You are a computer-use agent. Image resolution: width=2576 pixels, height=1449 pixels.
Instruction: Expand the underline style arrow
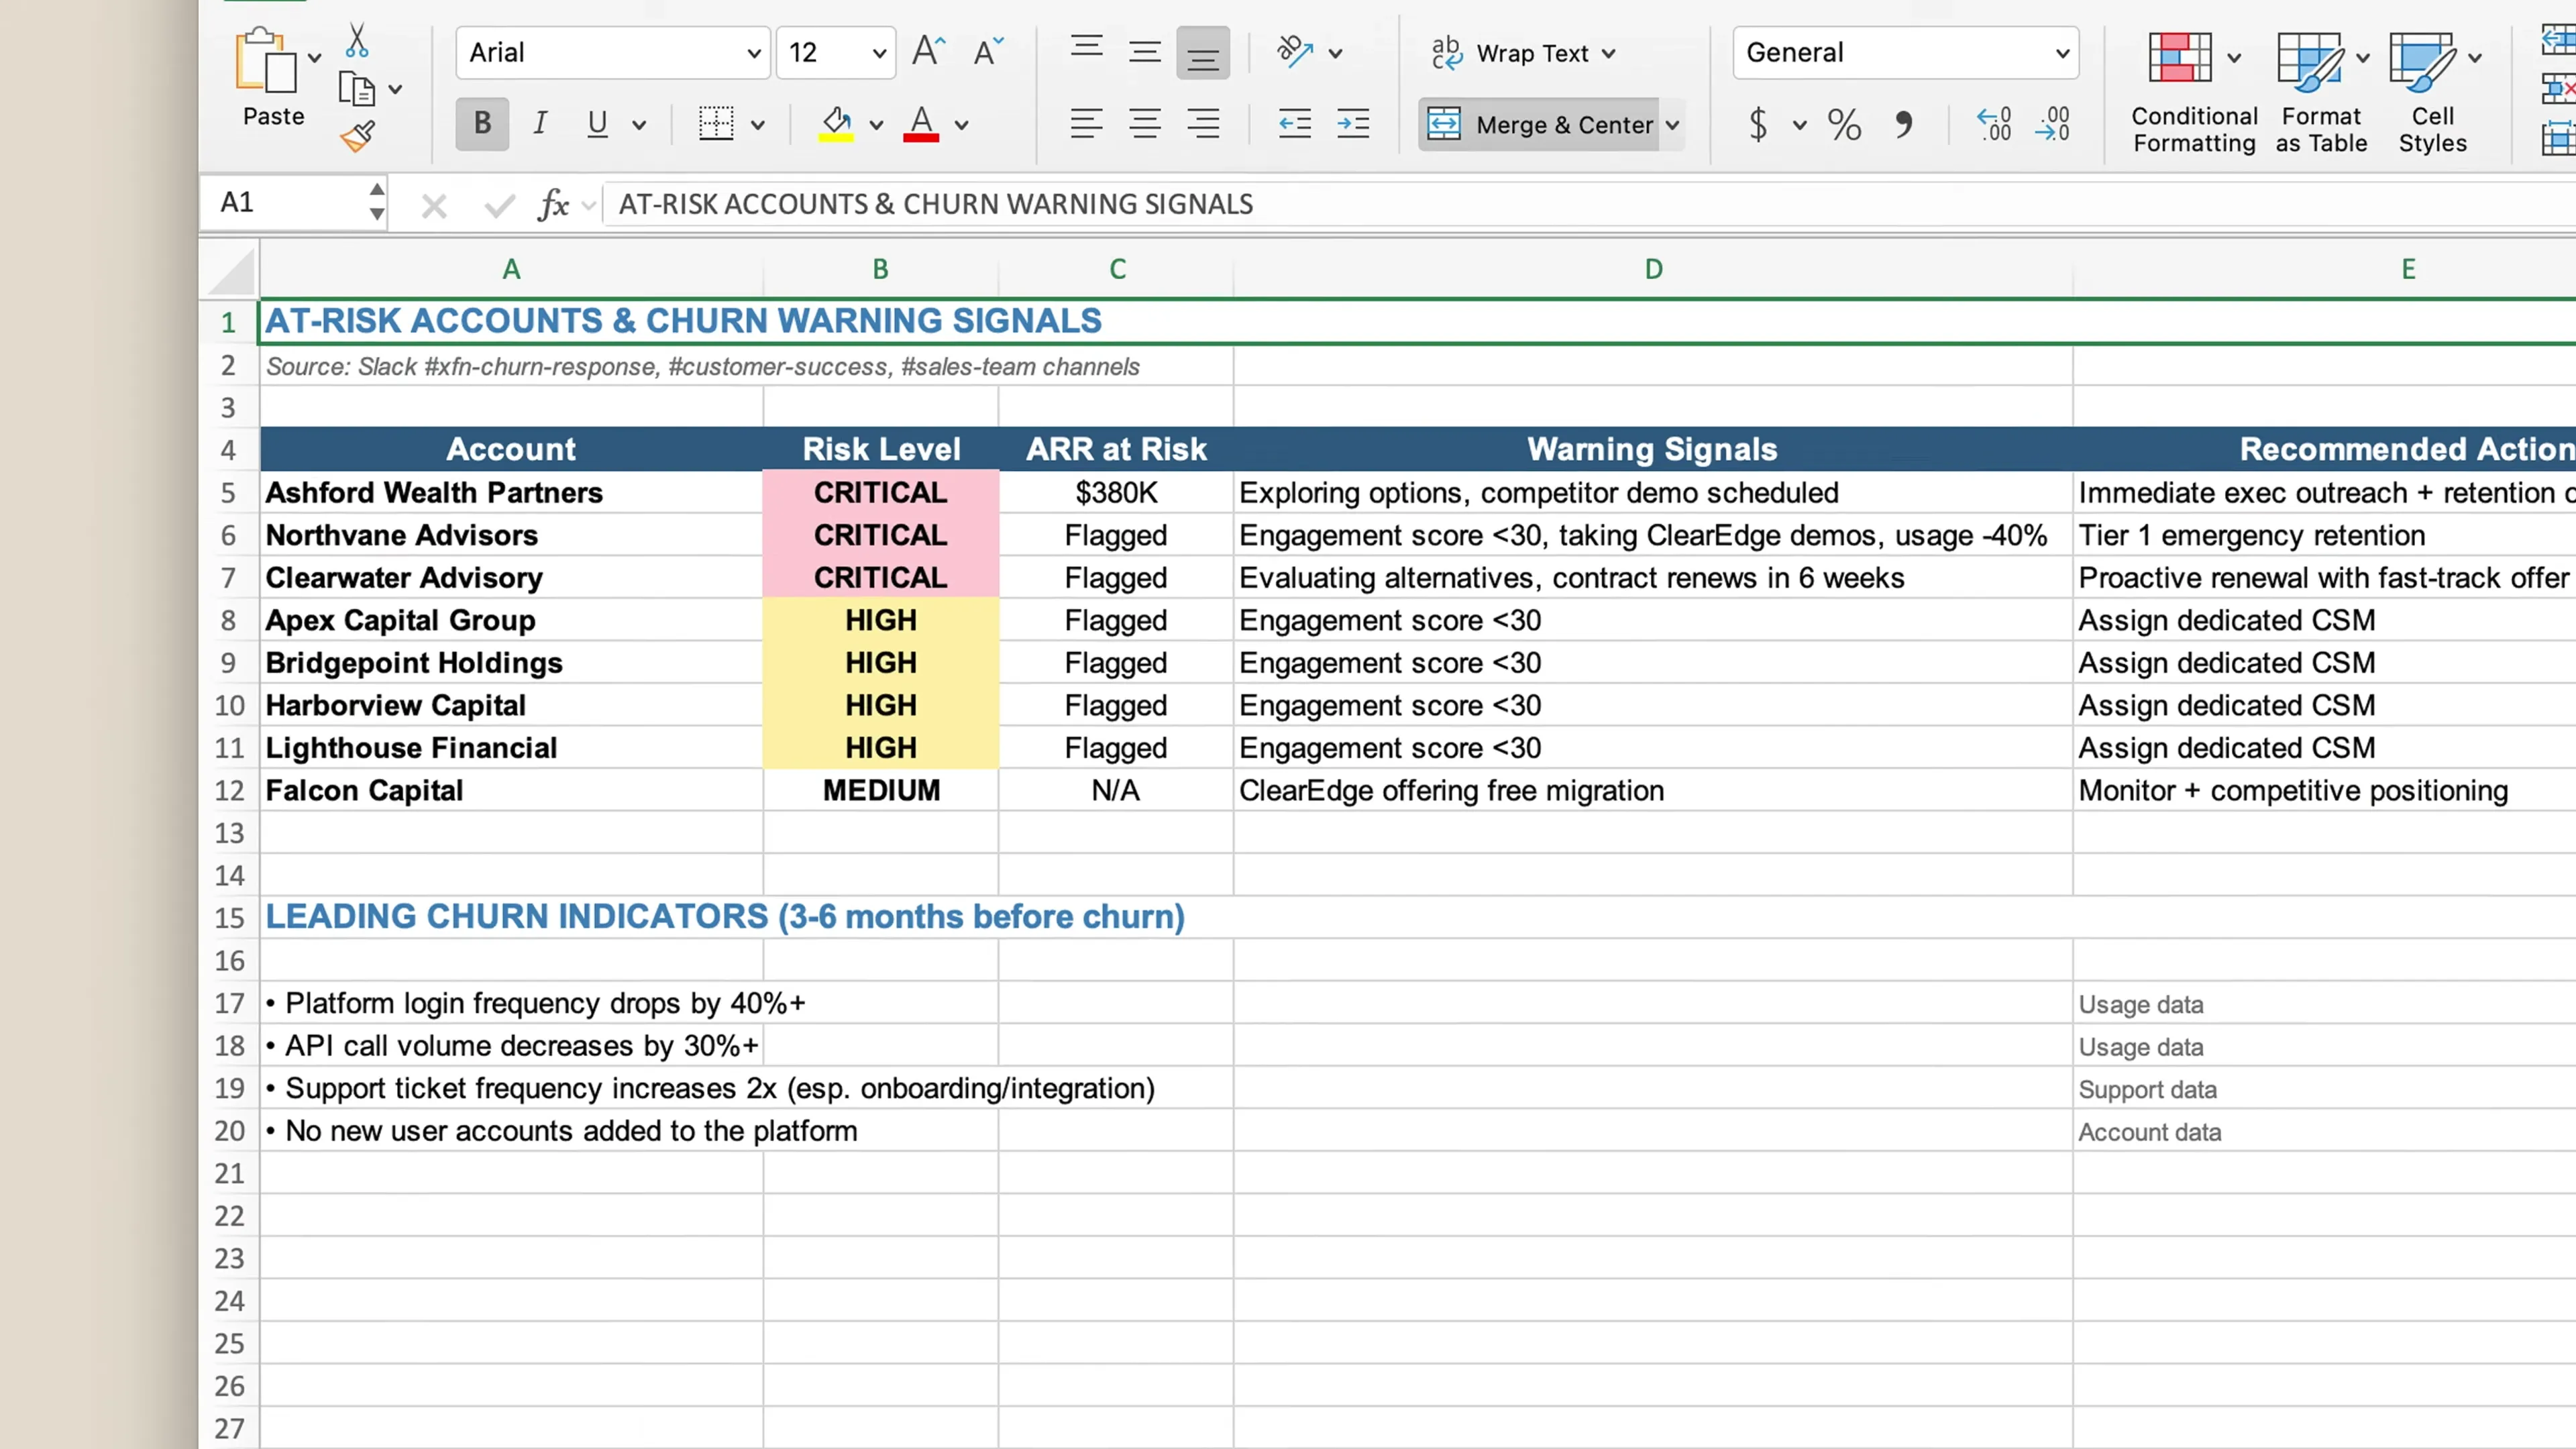[639, 125]
